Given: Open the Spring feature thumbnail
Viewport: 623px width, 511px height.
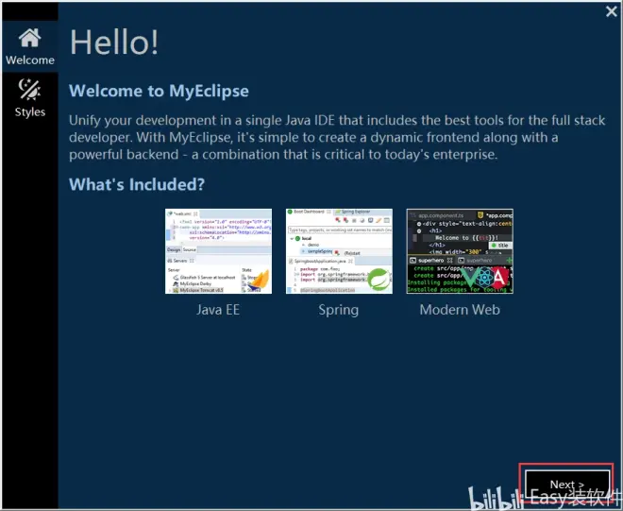Looking at the screenshot, I should (339, 251).
